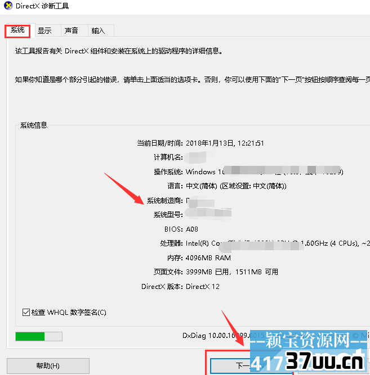This screenshot has height=375, width=370.
Task: Select the memory value 4096MB RAM
Action: pos(208,258)
